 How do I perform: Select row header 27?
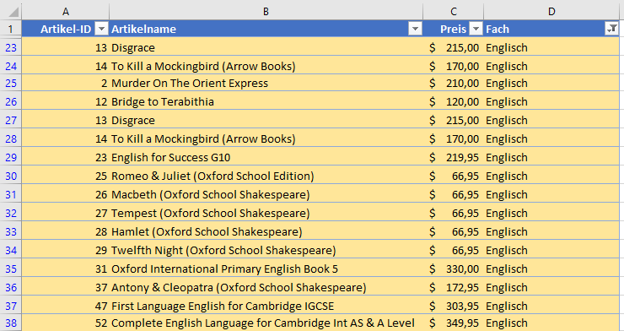pyautogui.click(x=11, y=120)
